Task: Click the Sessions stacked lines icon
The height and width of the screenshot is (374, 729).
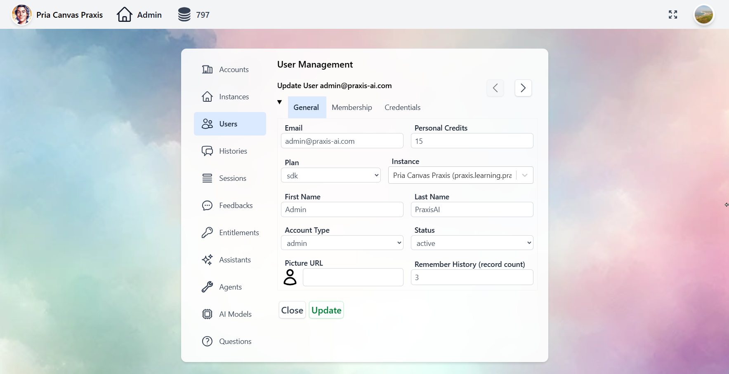Action: click(207, 178)
